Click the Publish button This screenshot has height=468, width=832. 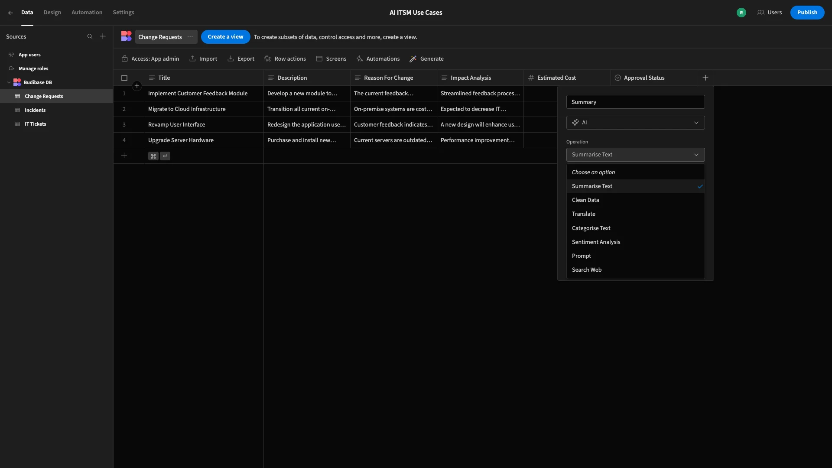point(807,13)
